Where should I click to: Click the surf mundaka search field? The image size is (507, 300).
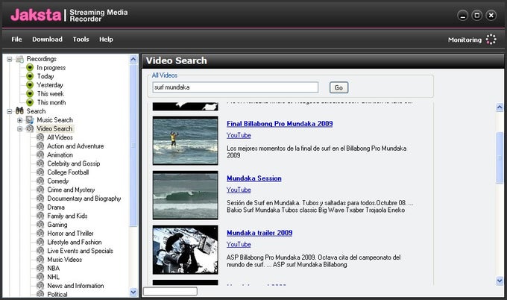(x=236, y=87)
